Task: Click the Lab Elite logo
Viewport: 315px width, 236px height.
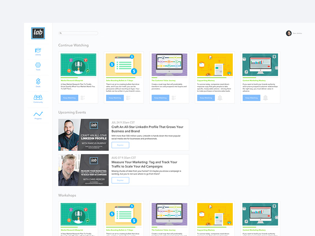Action: [38, 33]
